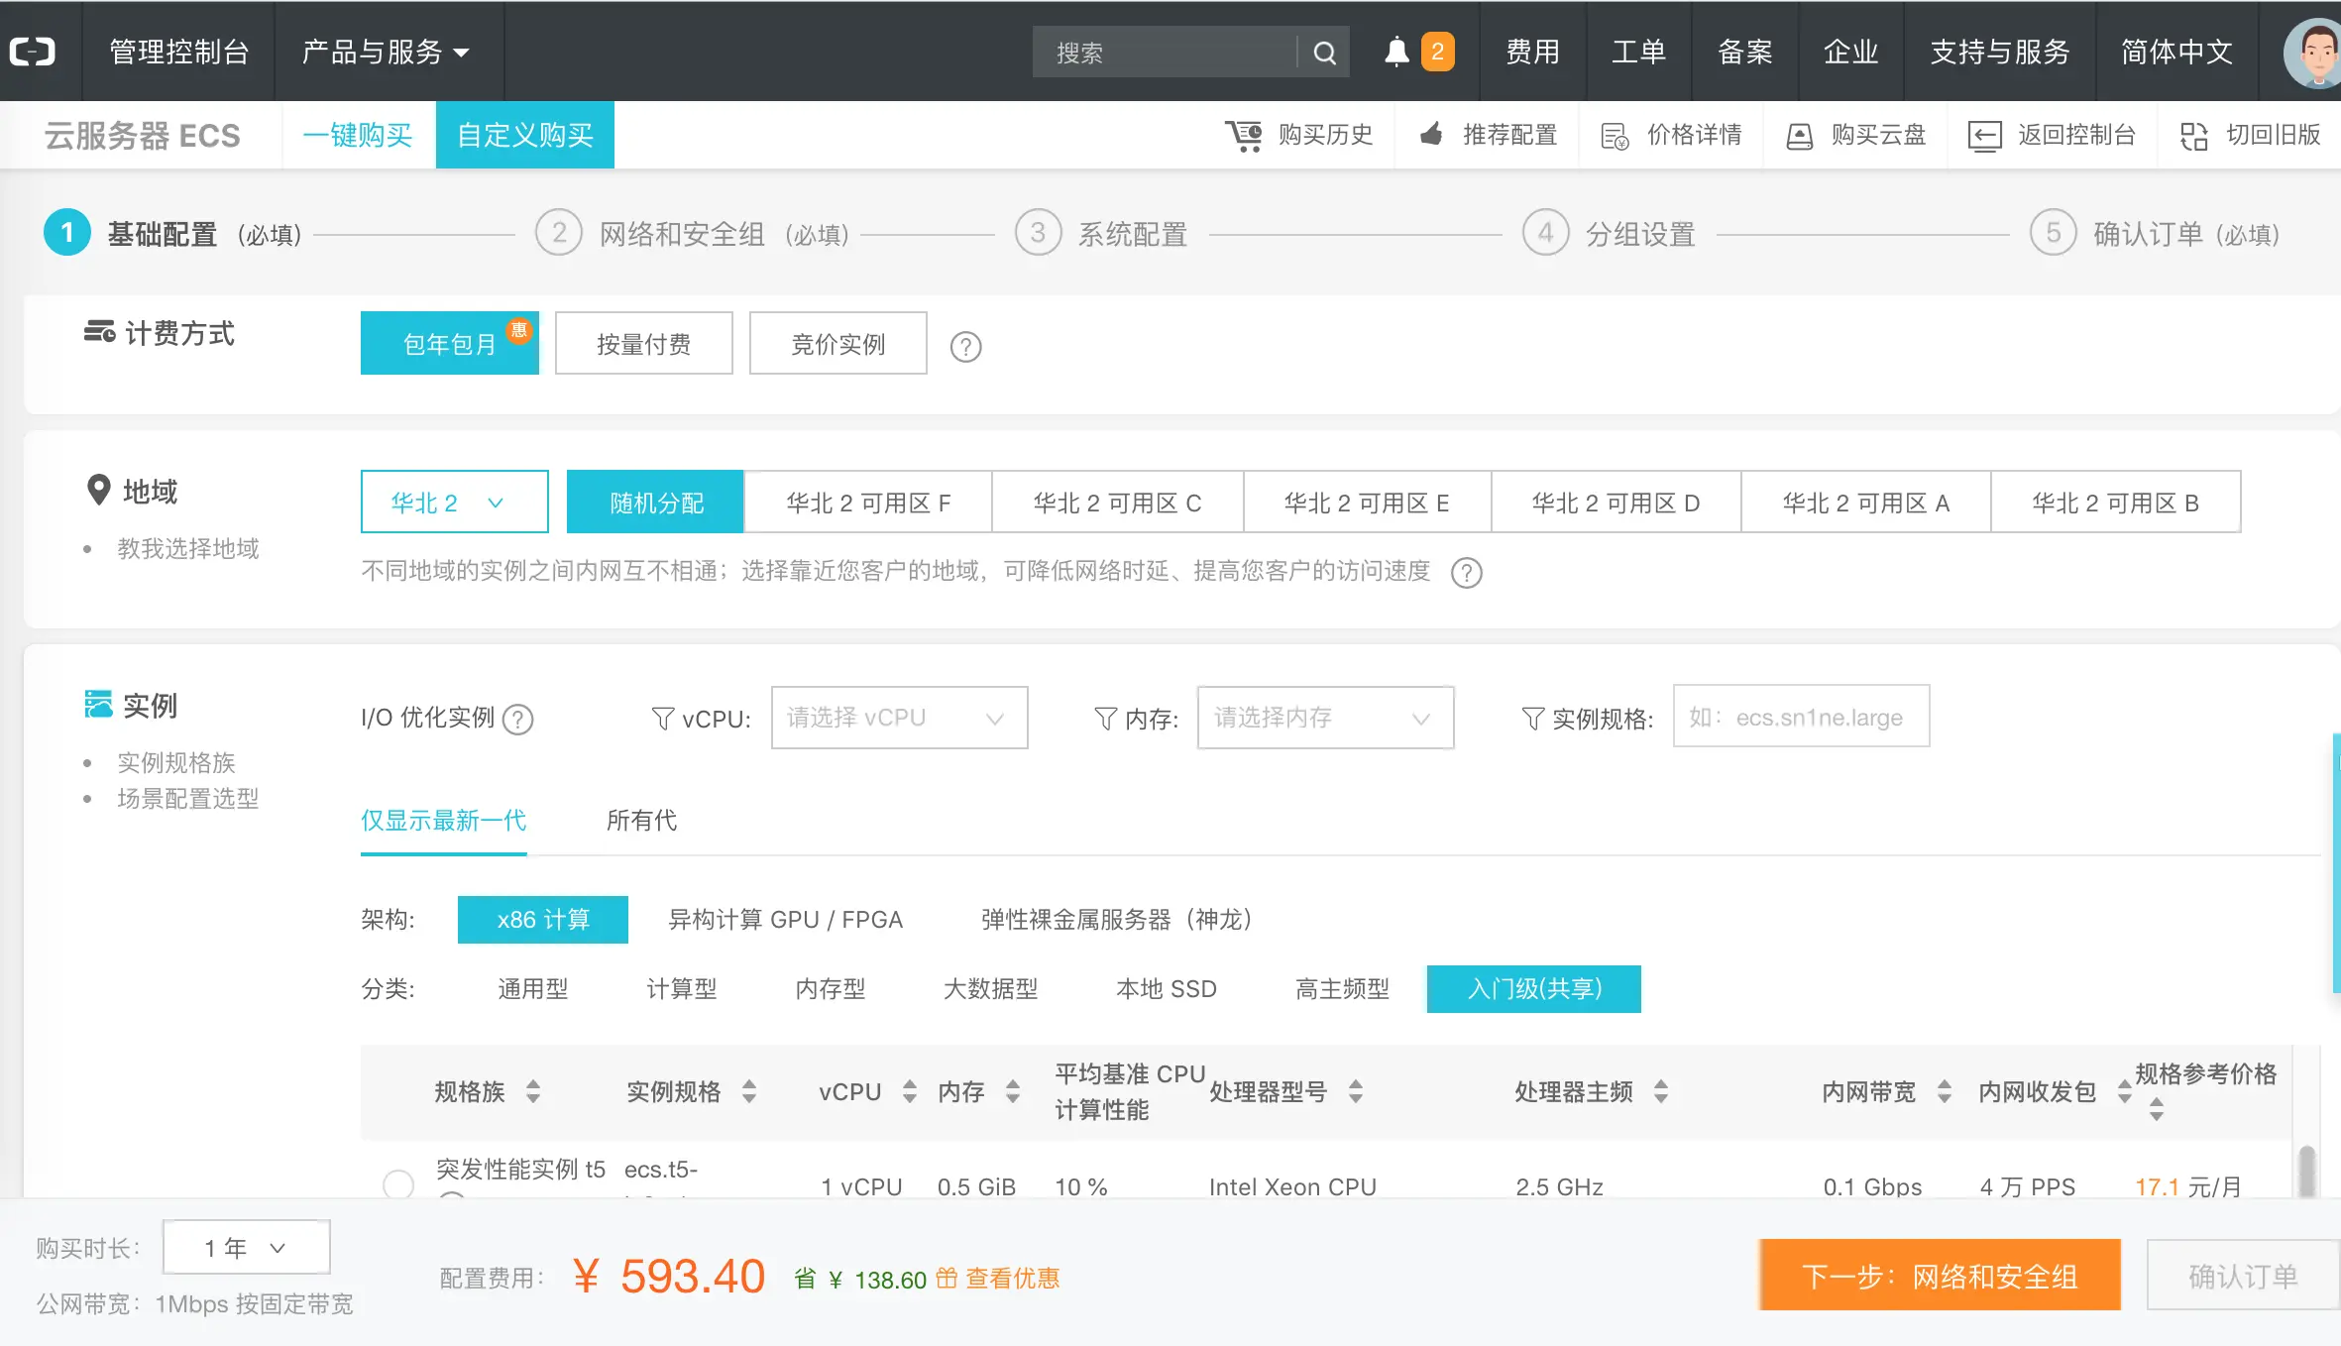Select the 突发性能实例 t5 radio button

click(x=398, y=1183)
